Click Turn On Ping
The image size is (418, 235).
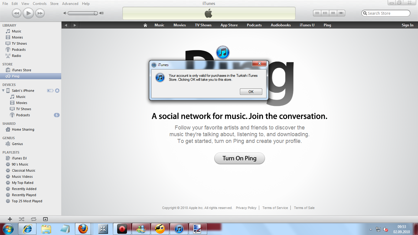(x=239, y=158)
